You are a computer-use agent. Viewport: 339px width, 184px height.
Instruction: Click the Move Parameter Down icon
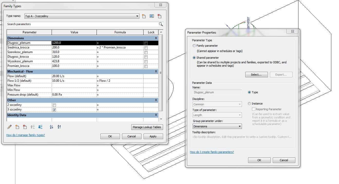click(40, 127)
